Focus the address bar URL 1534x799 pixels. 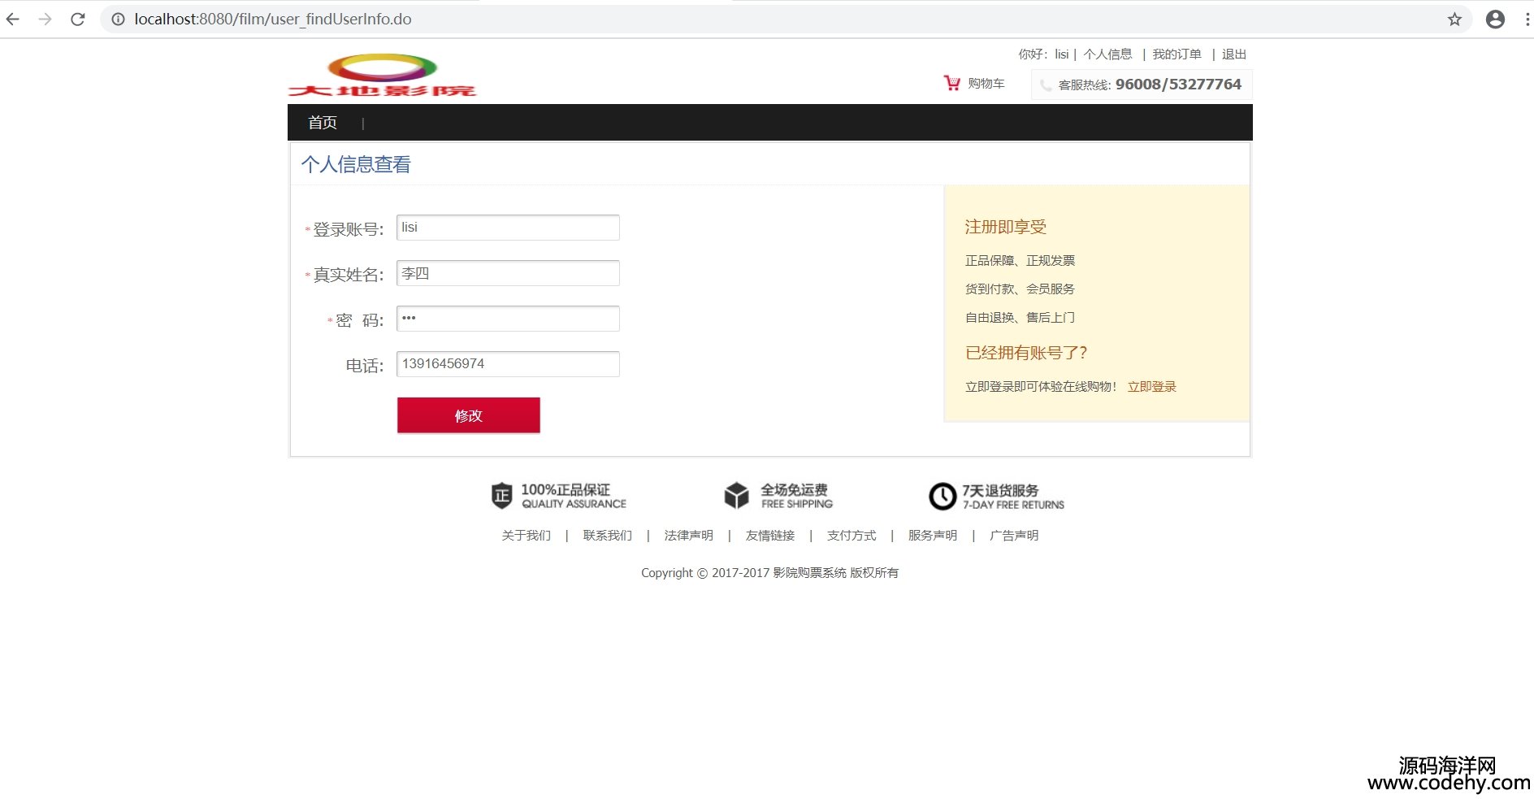coord(273,20)
